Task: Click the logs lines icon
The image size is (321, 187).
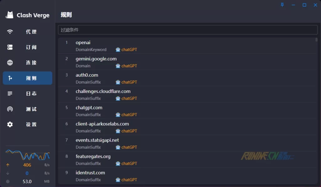Action: click(10, 93)
